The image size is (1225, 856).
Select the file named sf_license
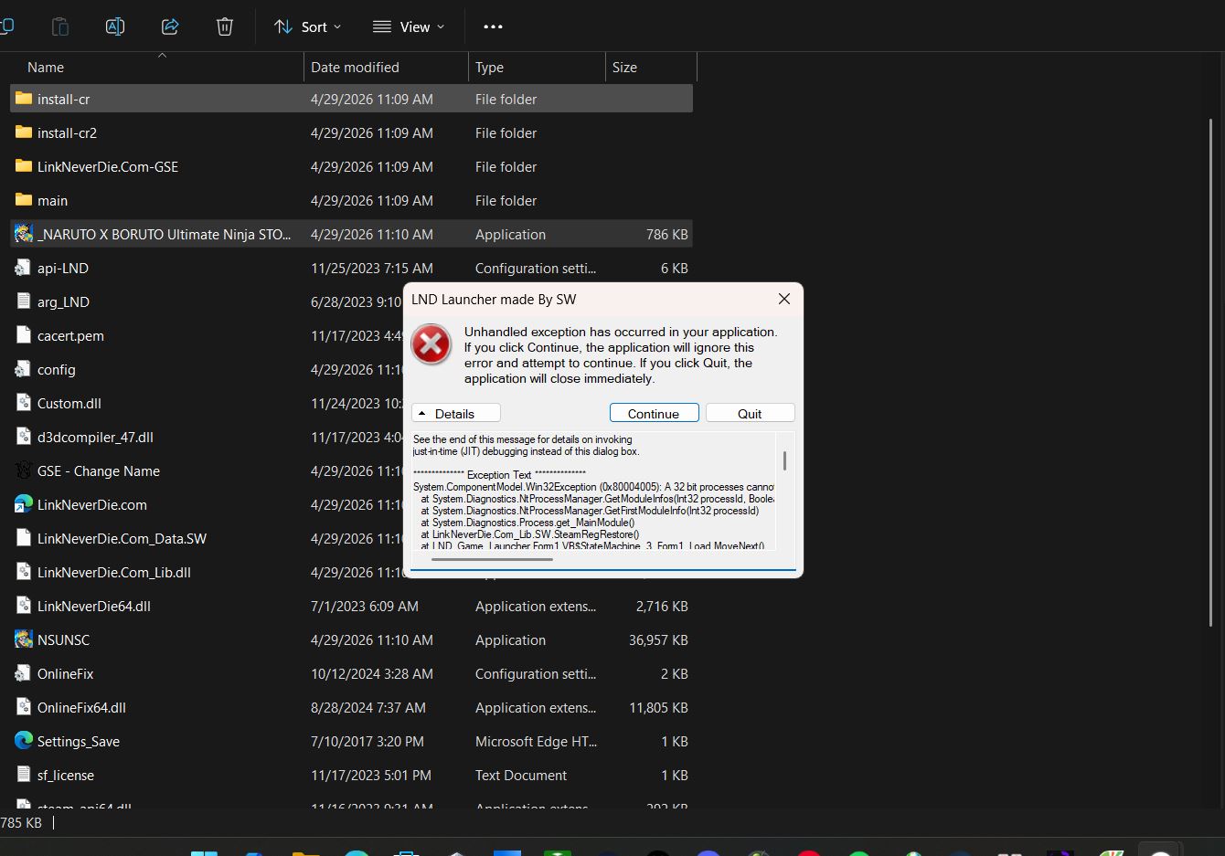tap(66, 775)
